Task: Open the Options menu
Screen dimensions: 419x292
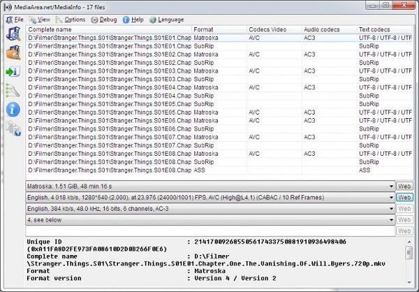Action: tap(71, 20)
